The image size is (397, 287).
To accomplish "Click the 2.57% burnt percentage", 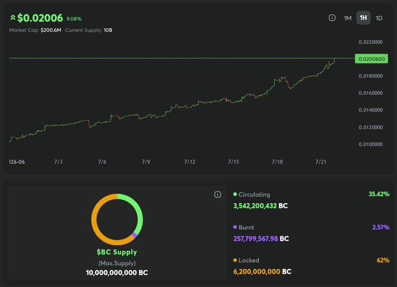I will pyautogui.click(x=381, y=228).
